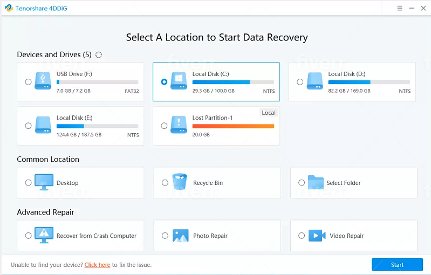The height and width of the screenshot is (275, 431).
Task: Select the Video Repair radio button
Action: pyautogui.click(x=302, y=236)
